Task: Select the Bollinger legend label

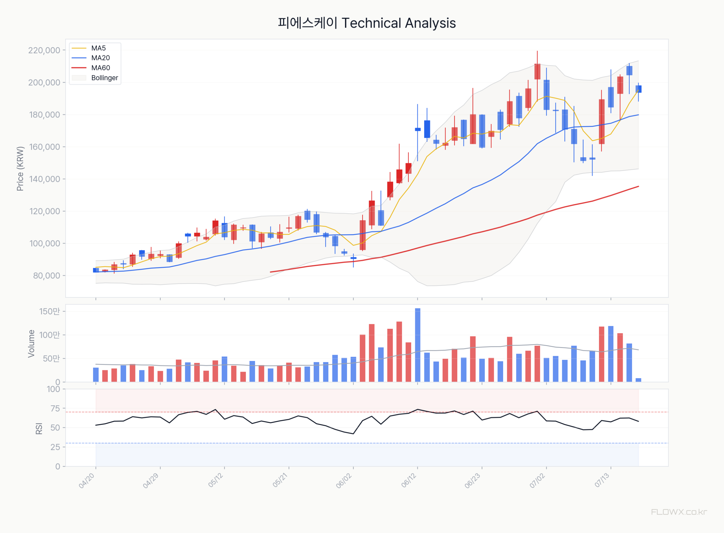Action: (105, 78)
